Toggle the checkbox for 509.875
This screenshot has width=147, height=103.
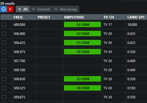[x=4, y=97]
